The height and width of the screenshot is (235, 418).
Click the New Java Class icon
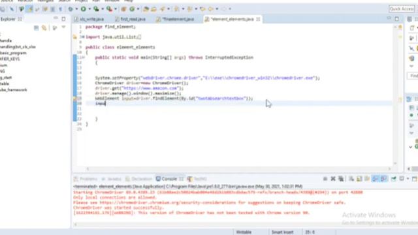(132, 9)
